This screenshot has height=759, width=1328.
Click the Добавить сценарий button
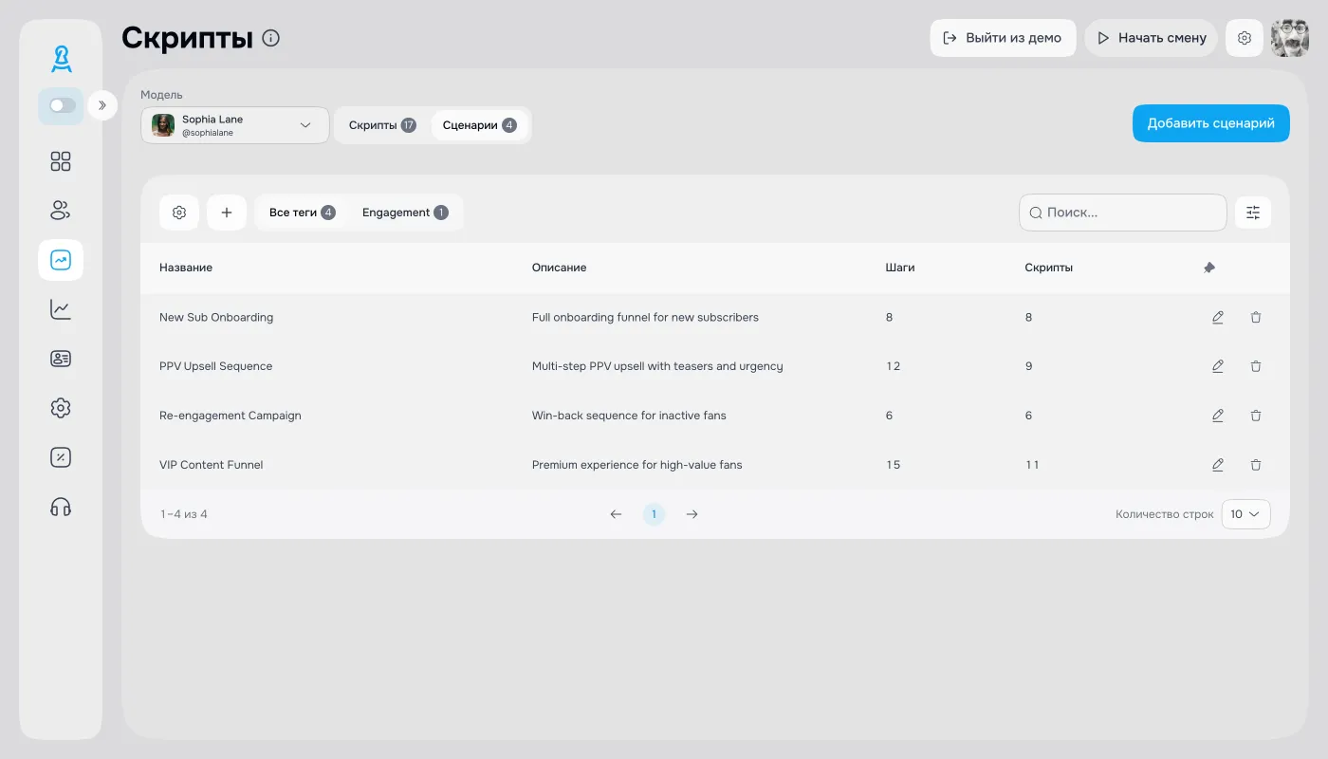pos(1210,123)
